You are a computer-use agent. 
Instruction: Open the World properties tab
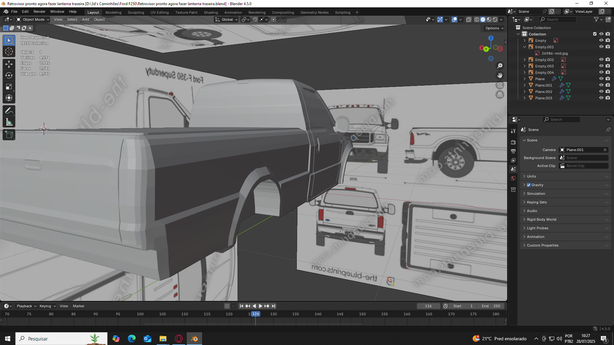click(513, 179)
